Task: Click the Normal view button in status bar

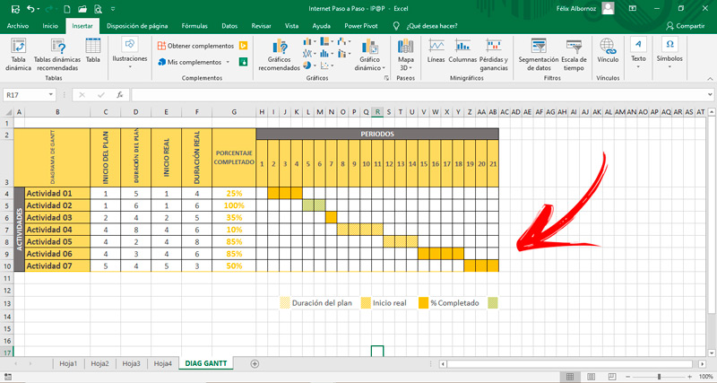Action: coord(570,377)
